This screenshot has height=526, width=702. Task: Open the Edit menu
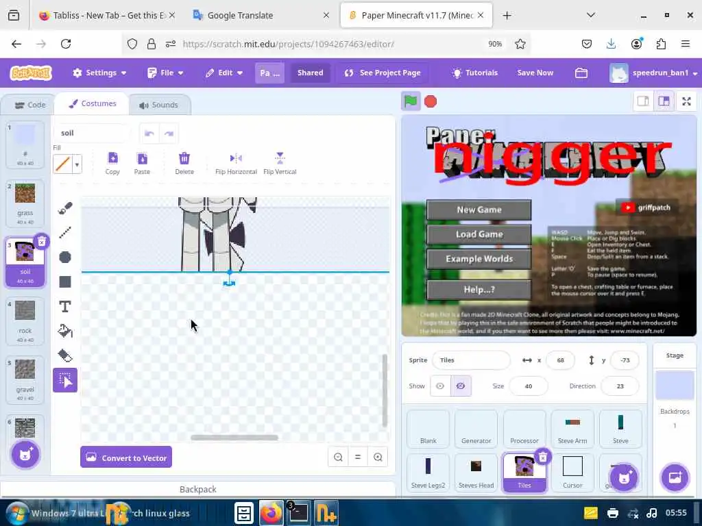[224, 73]
